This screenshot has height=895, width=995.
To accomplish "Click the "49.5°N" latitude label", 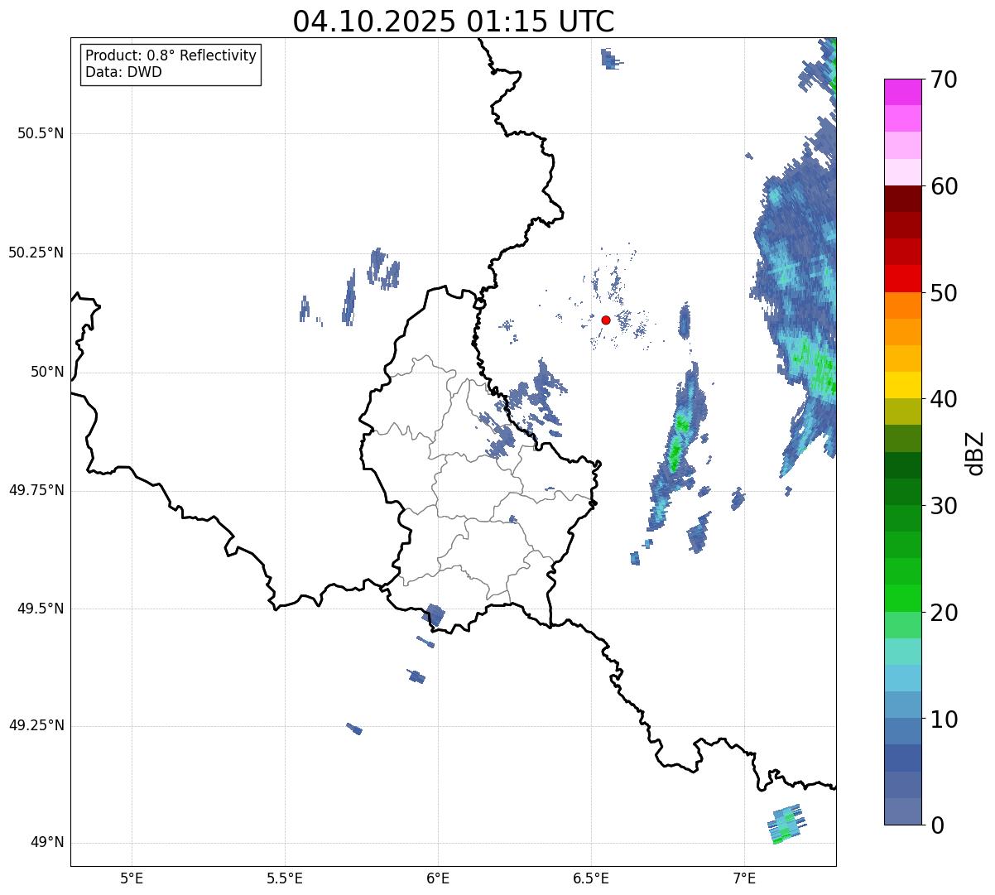I will (x=41, y=609).
